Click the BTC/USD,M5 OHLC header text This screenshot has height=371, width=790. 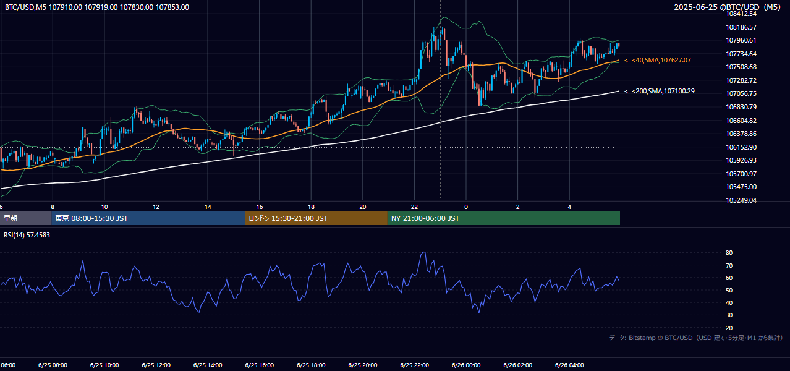click(x=97, y=7)
